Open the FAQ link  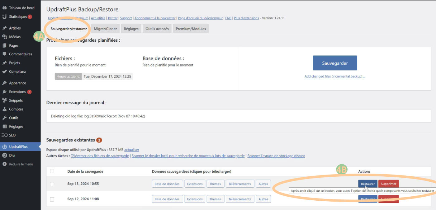click(228, 18)
